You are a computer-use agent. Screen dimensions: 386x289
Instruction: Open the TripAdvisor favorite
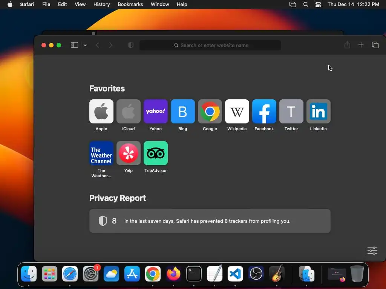[156, 153]
